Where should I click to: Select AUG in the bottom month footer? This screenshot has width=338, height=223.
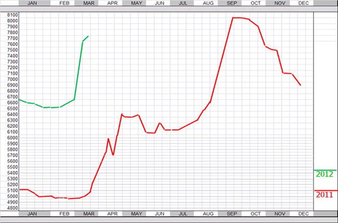[208, 214]
